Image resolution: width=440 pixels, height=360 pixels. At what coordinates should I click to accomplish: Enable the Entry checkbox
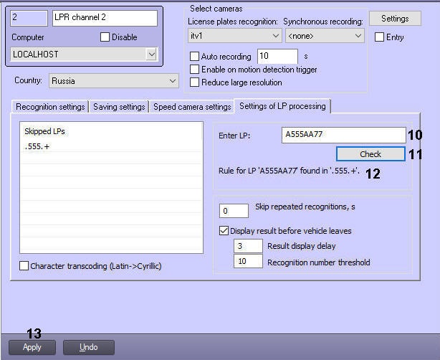tap(380, 37)
